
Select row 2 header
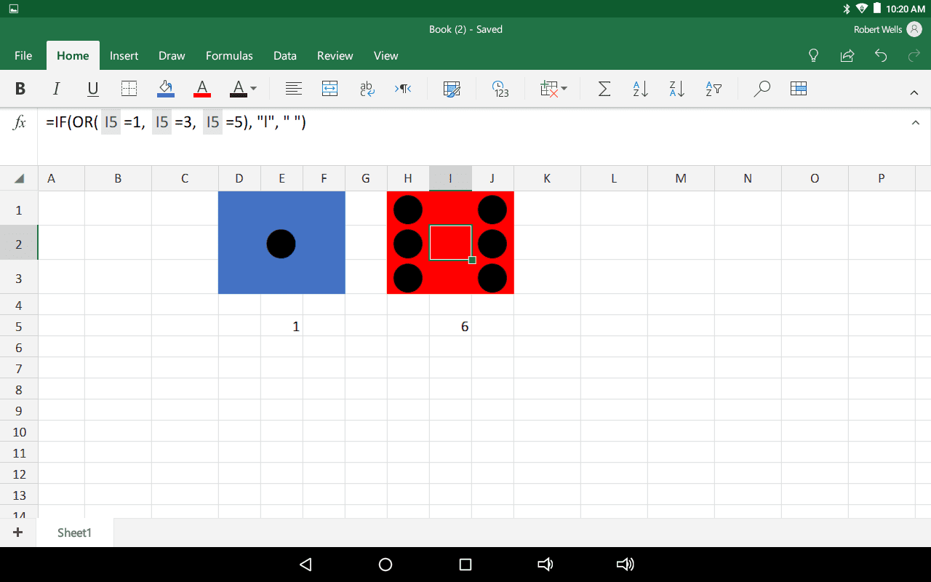[x=19, y=244]
